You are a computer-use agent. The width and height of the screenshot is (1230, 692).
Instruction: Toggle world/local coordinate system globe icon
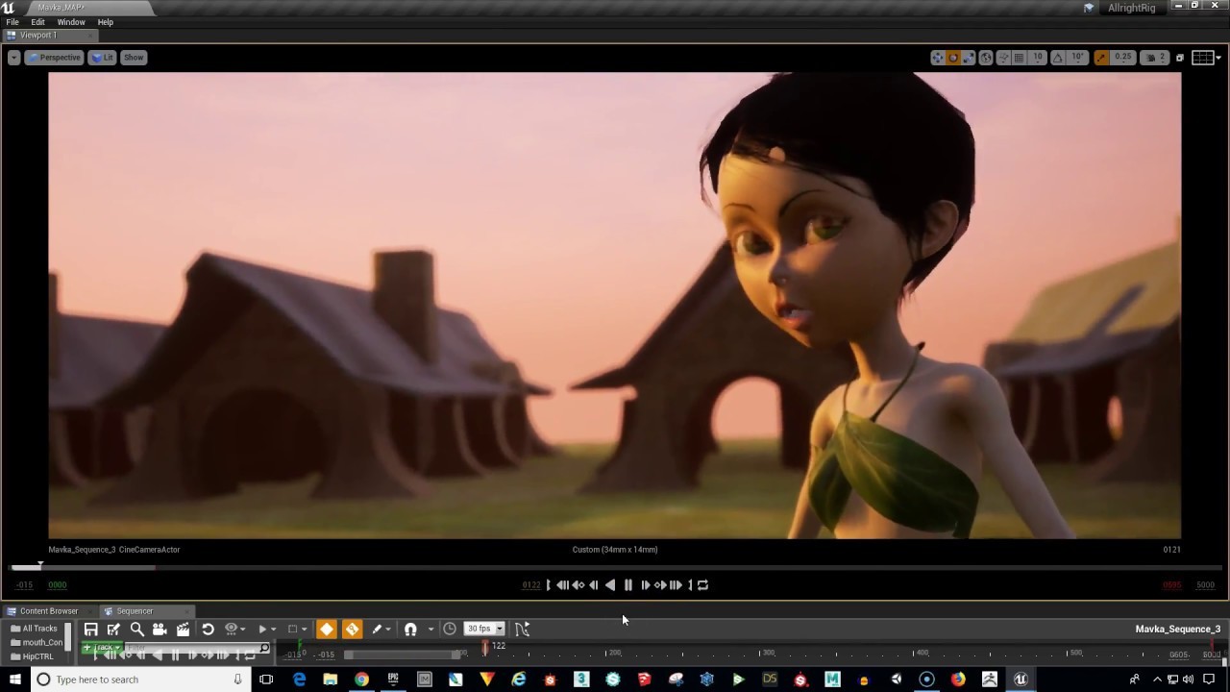(x=986, y=58)
